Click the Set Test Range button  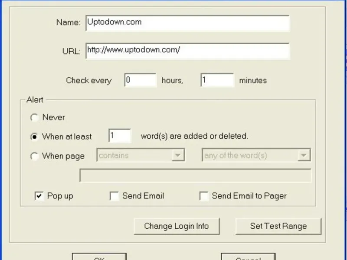click(x=278, y=226)
